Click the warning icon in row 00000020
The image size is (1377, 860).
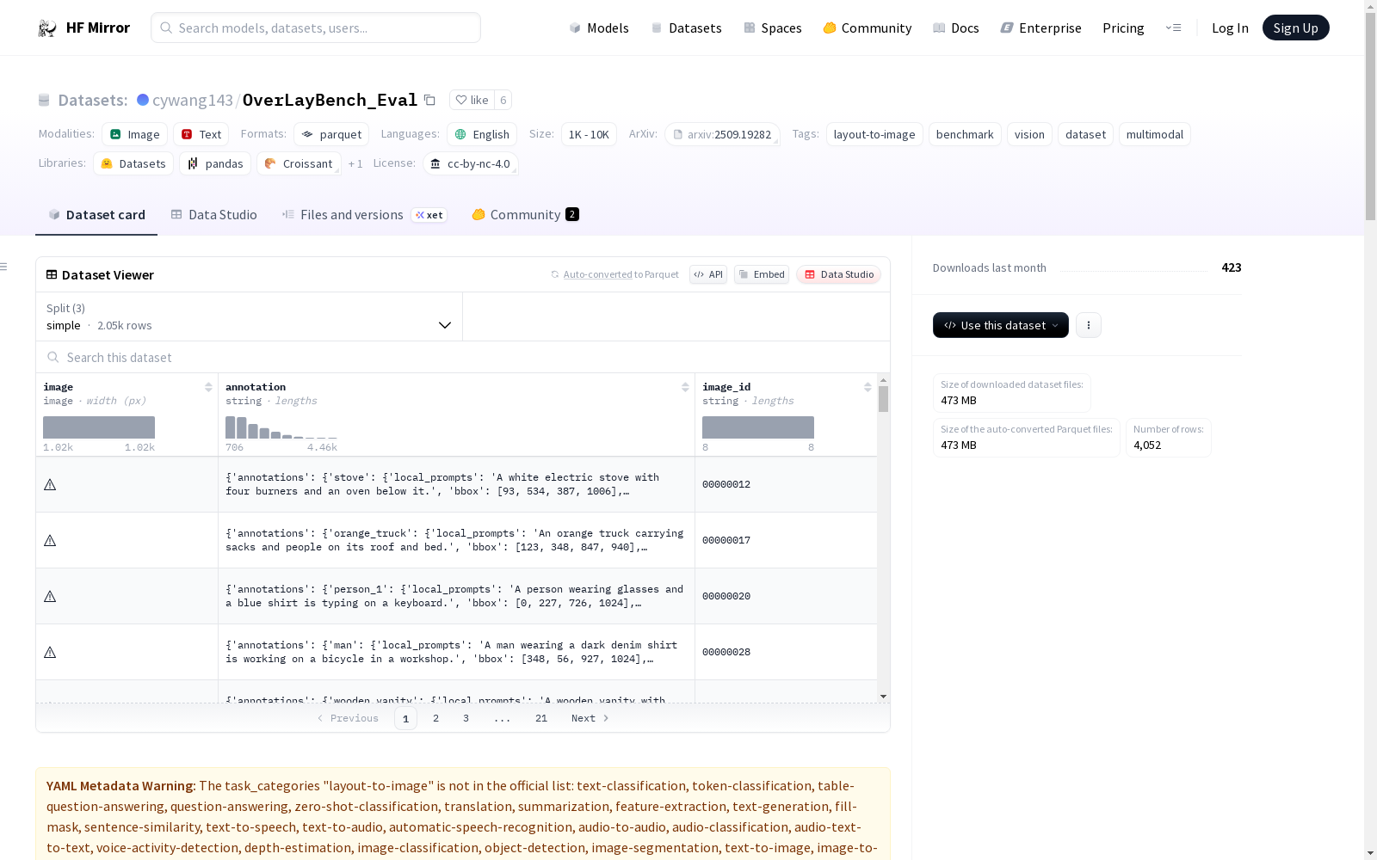(50, 597)
